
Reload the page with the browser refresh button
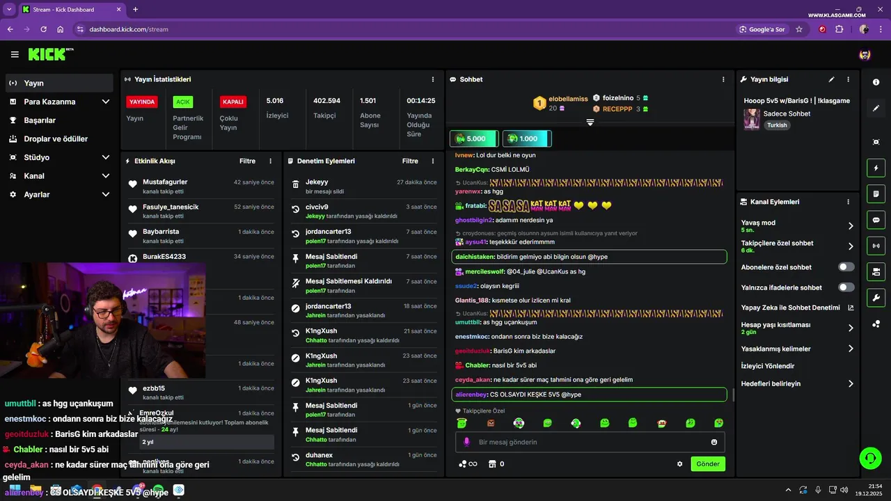click(x=43, y=29)
